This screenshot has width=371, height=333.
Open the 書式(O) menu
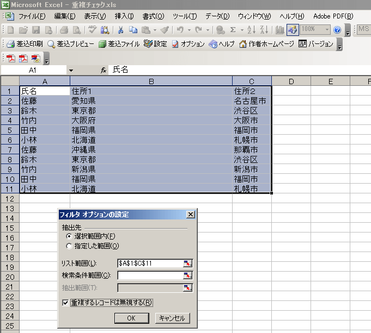click(153, 16)
